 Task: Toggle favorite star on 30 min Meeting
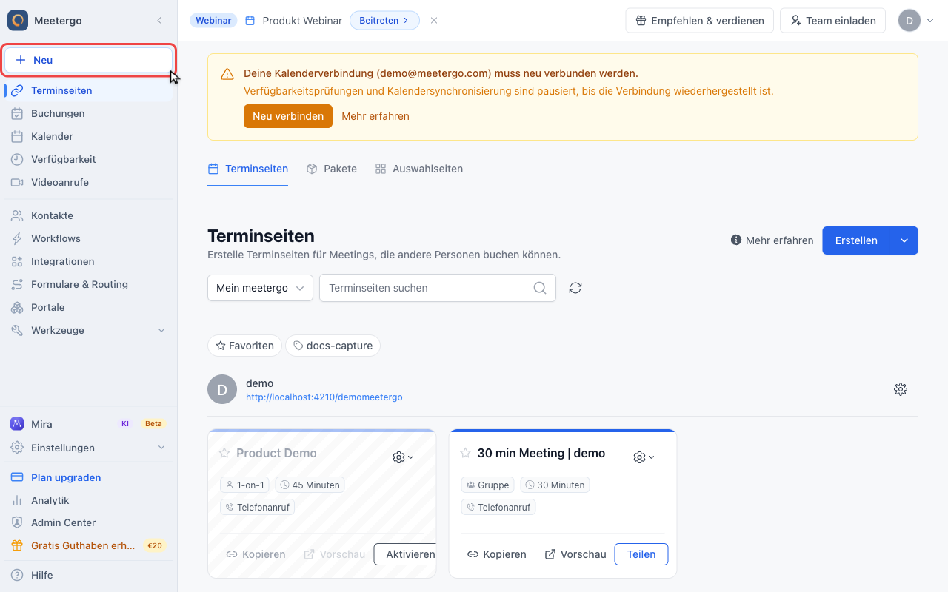coord(466,453)
